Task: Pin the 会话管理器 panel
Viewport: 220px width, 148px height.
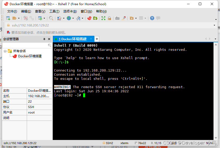Action: [x=44, y=39]
